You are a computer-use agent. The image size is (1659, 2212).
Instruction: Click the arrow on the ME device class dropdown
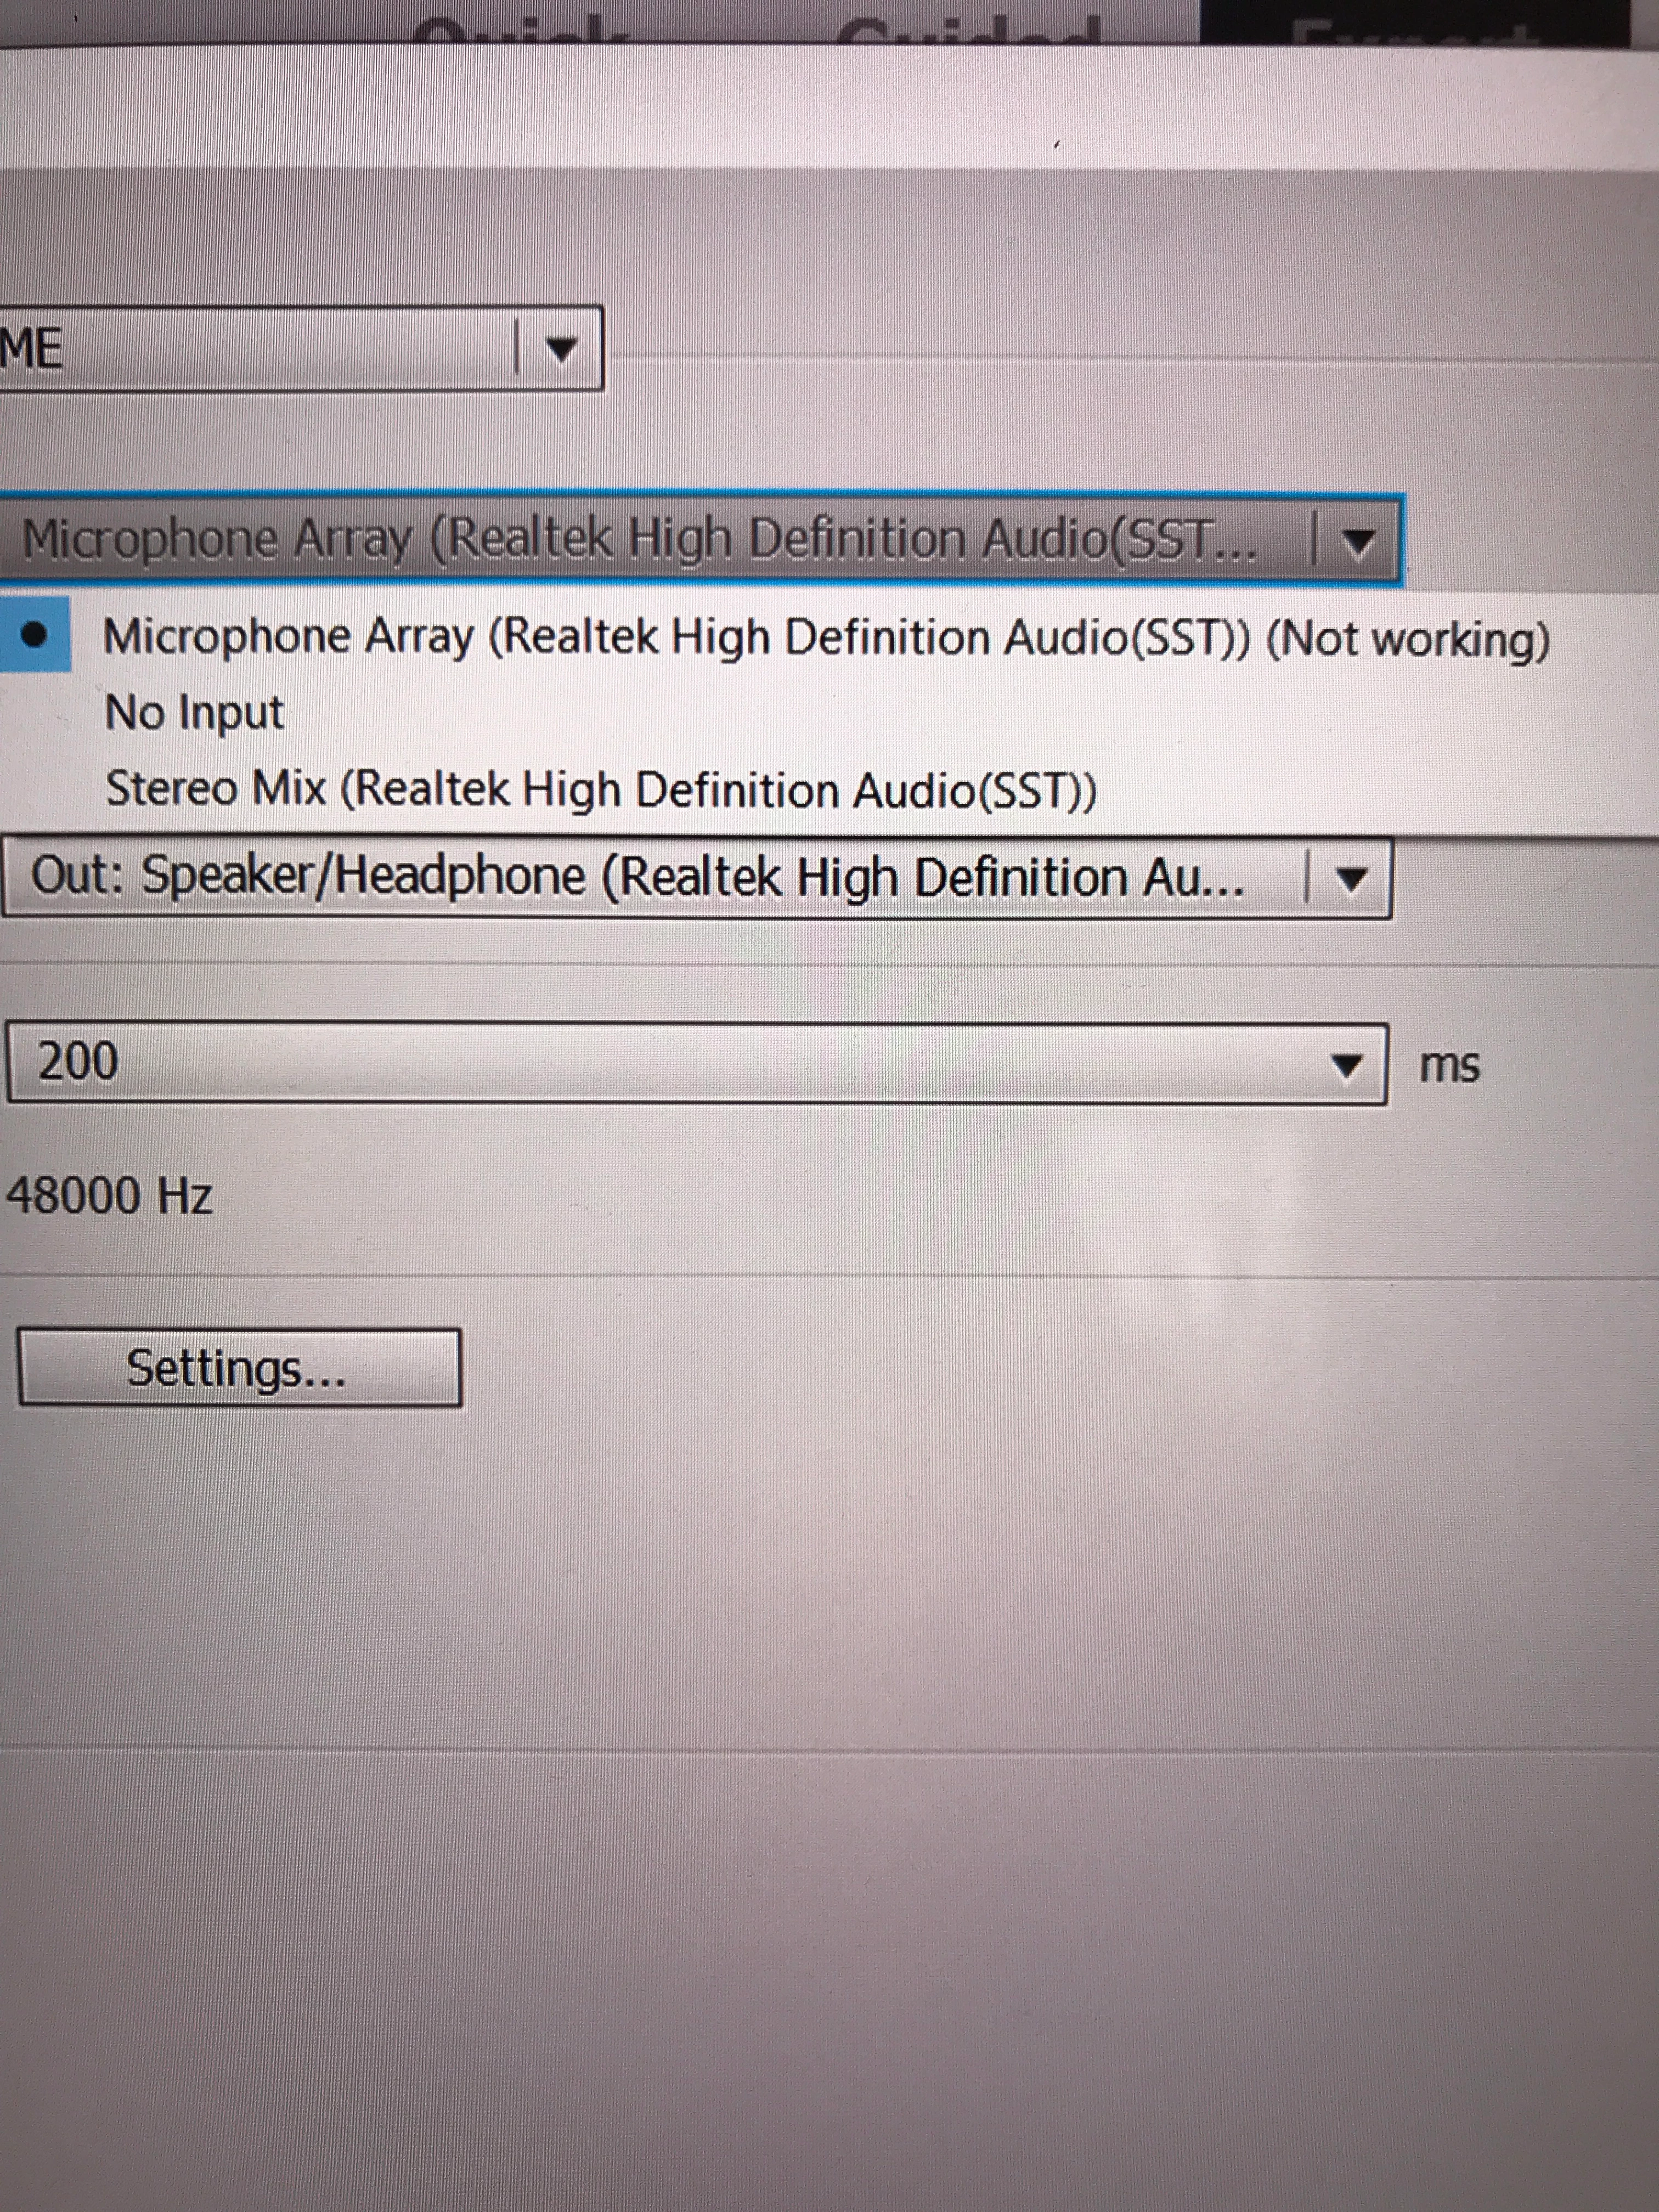click(561, 349)
